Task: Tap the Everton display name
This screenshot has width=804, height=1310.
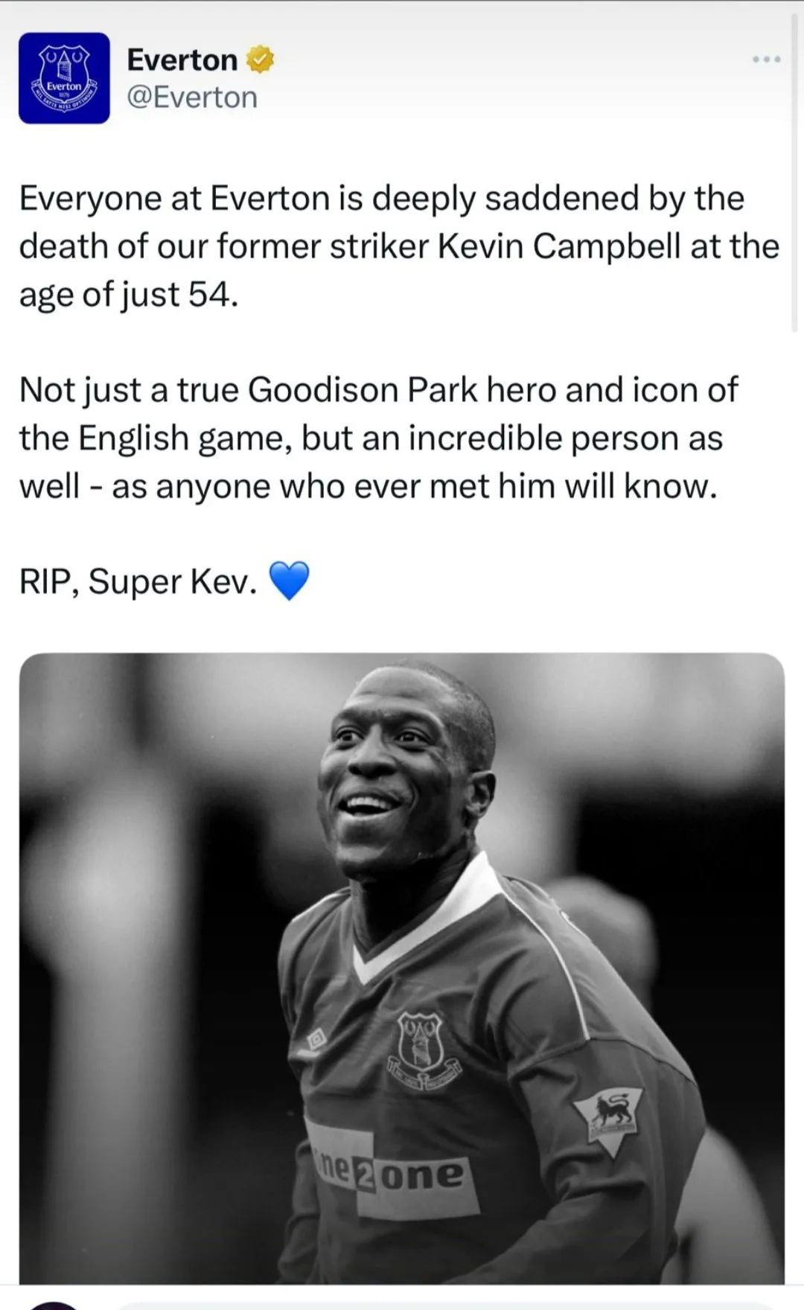Action: click(x=182, y=60)
